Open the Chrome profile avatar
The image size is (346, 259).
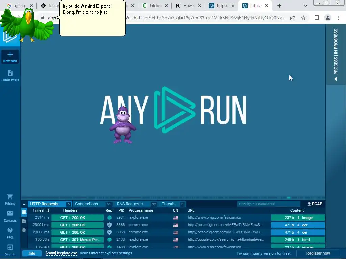click(x=328, y=18)
